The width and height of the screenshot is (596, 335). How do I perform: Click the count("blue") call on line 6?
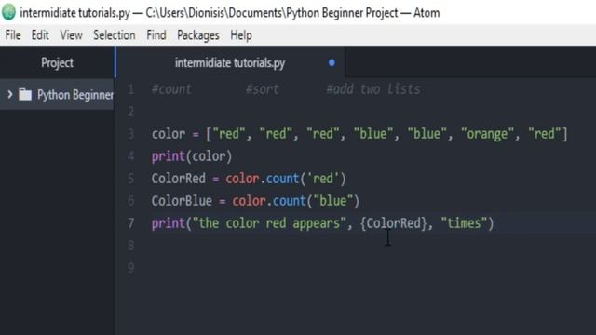[x=316, y=201]
